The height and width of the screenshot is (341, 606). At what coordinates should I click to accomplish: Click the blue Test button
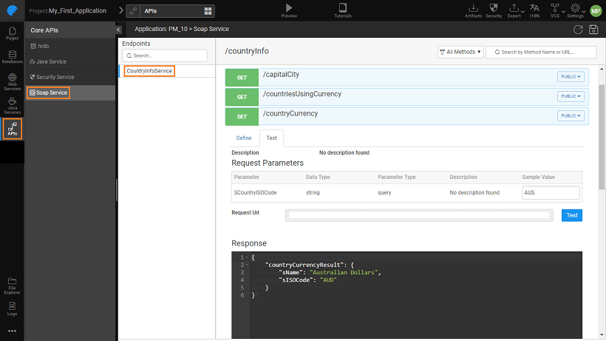(571, 215)
